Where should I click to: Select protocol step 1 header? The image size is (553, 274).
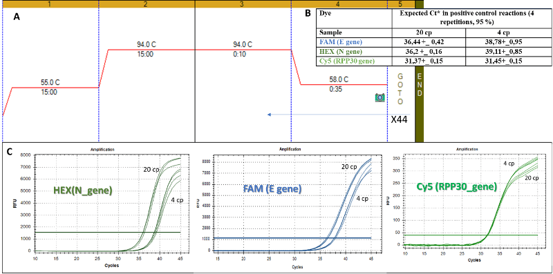coord(50,4)
